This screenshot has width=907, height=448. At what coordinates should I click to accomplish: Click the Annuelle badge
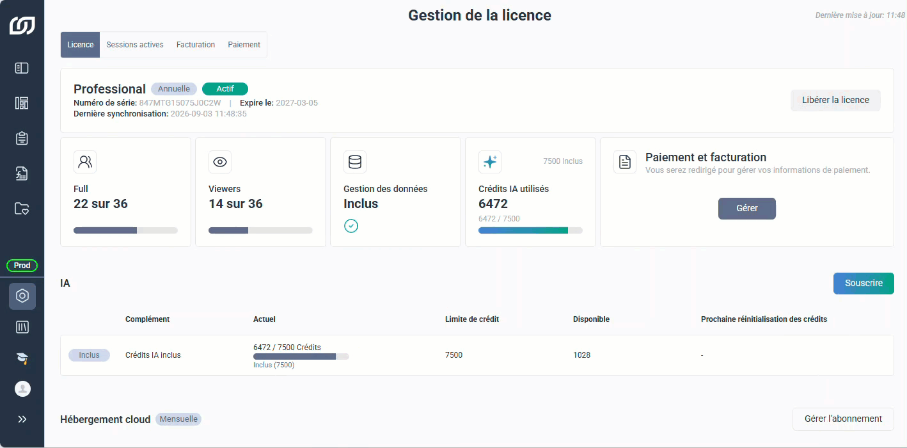pyautogui.click(x=174, y=89)
